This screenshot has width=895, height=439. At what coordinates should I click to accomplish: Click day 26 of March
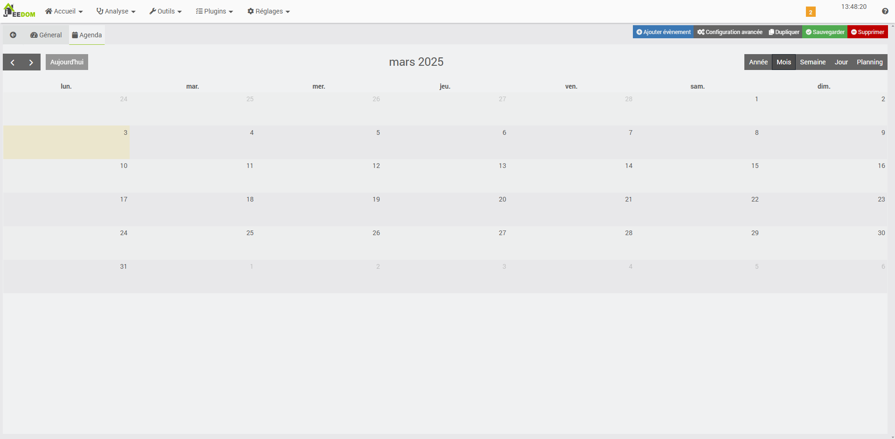point(319,243)
